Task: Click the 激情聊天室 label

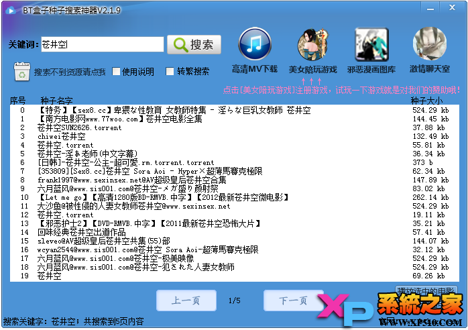Action: 430,69
